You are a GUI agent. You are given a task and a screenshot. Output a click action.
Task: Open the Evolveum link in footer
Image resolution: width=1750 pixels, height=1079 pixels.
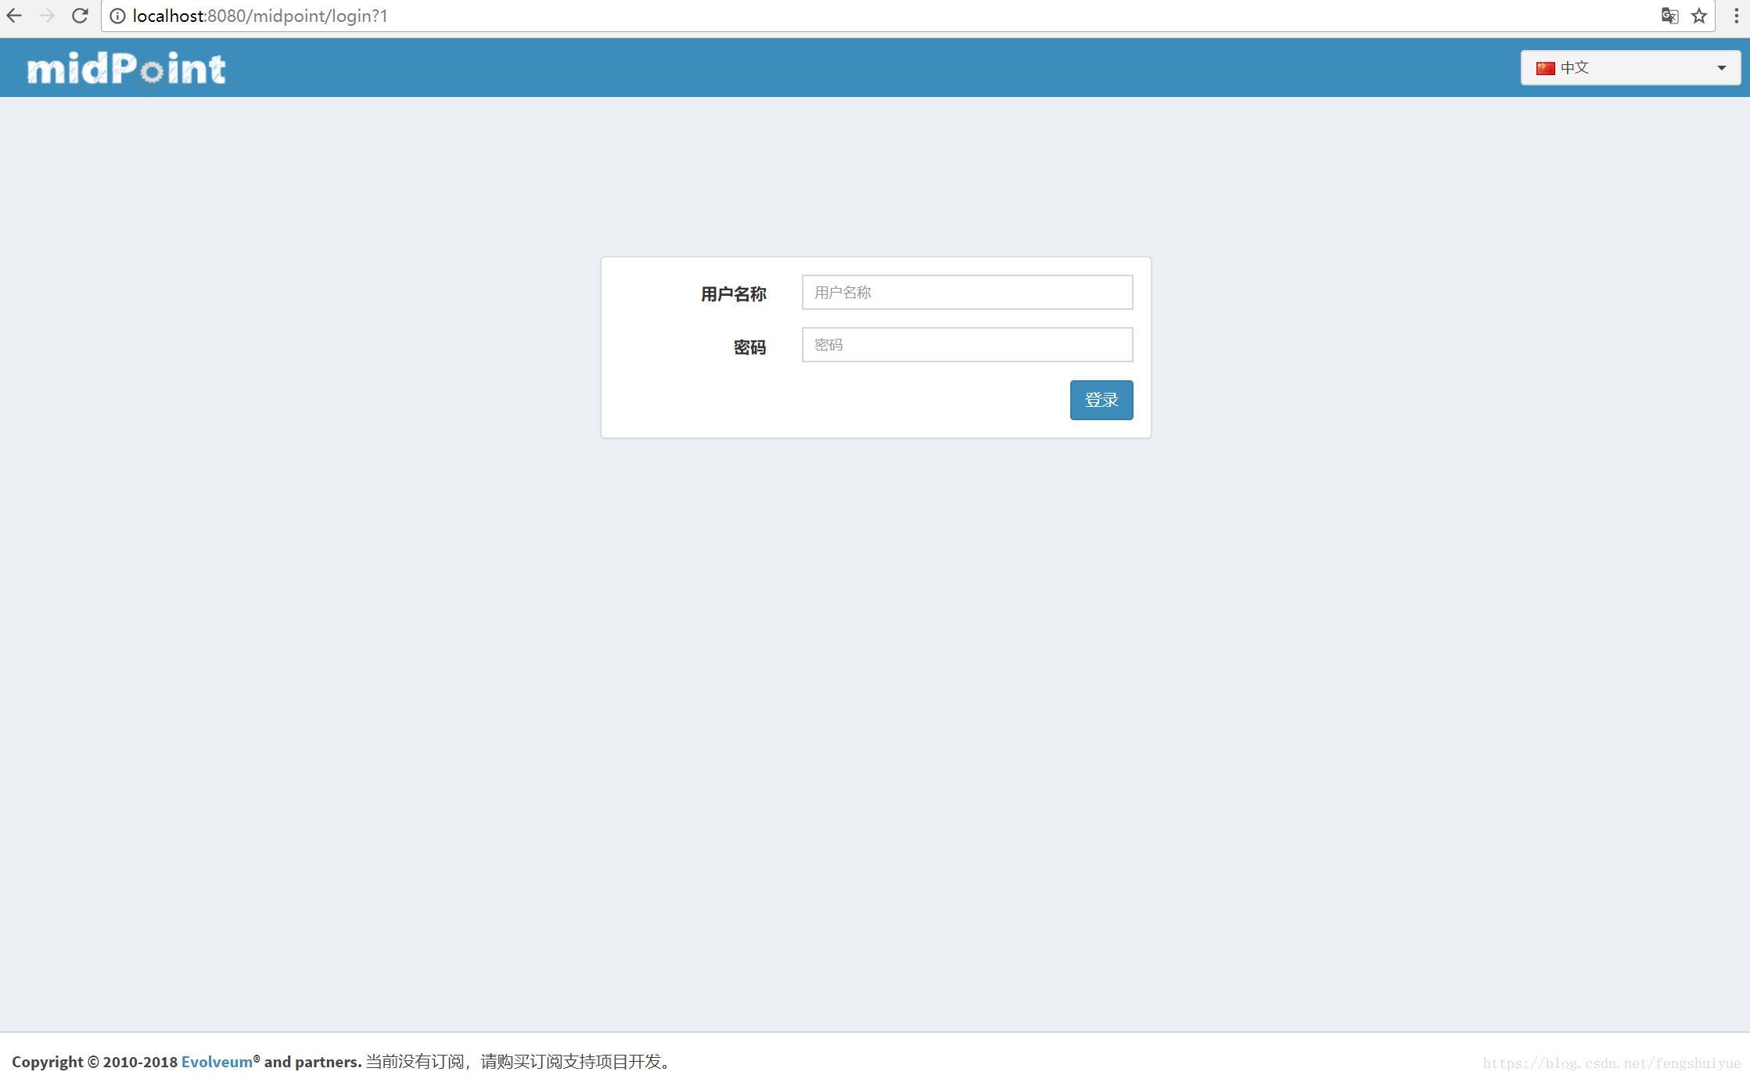(x=217, y=1061)
